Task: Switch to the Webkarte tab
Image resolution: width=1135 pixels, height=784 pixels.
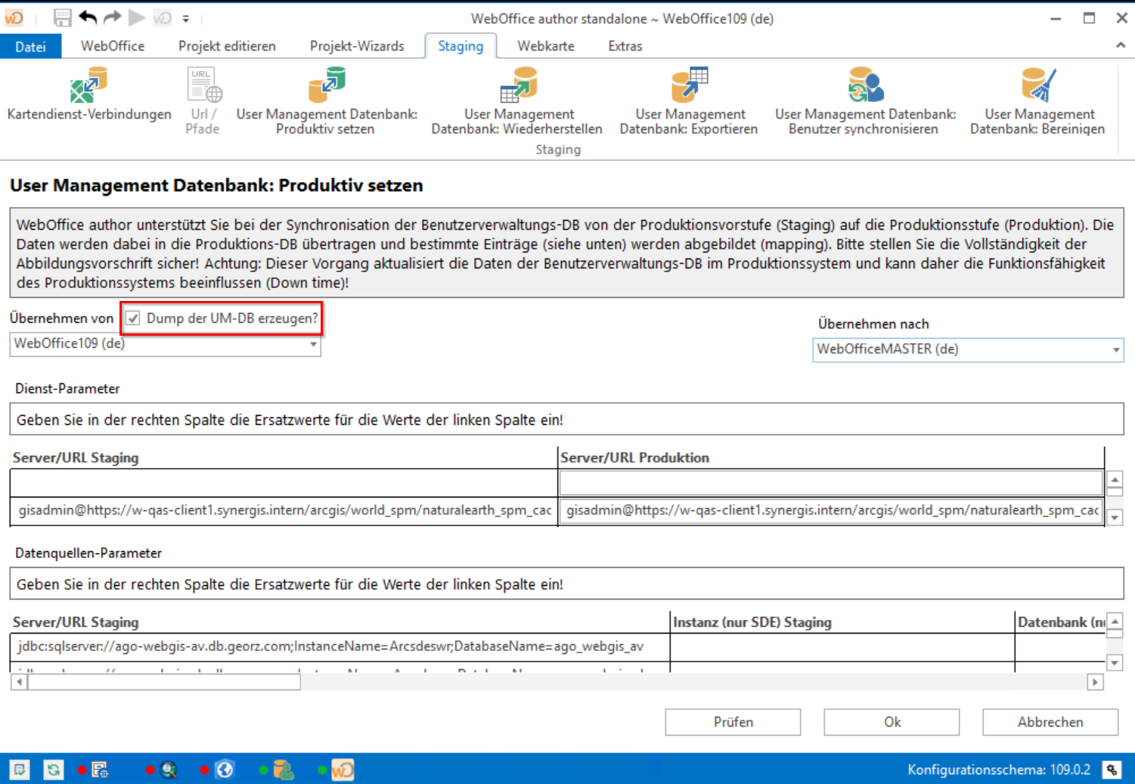Action: [x=545, y=46]
